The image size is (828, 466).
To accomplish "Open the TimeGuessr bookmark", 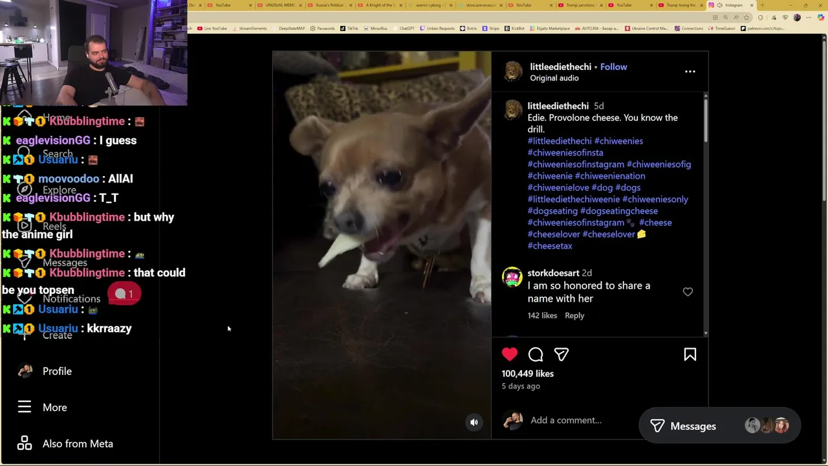I will (722, 28).
